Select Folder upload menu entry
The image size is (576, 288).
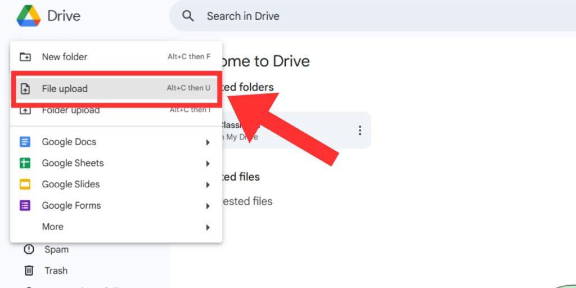pyautogui.click(x=116, y=110)
